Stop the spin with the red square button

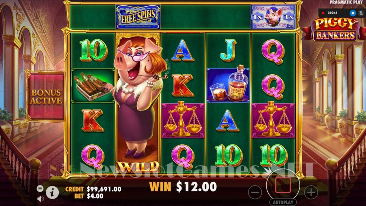click(283, 185)
